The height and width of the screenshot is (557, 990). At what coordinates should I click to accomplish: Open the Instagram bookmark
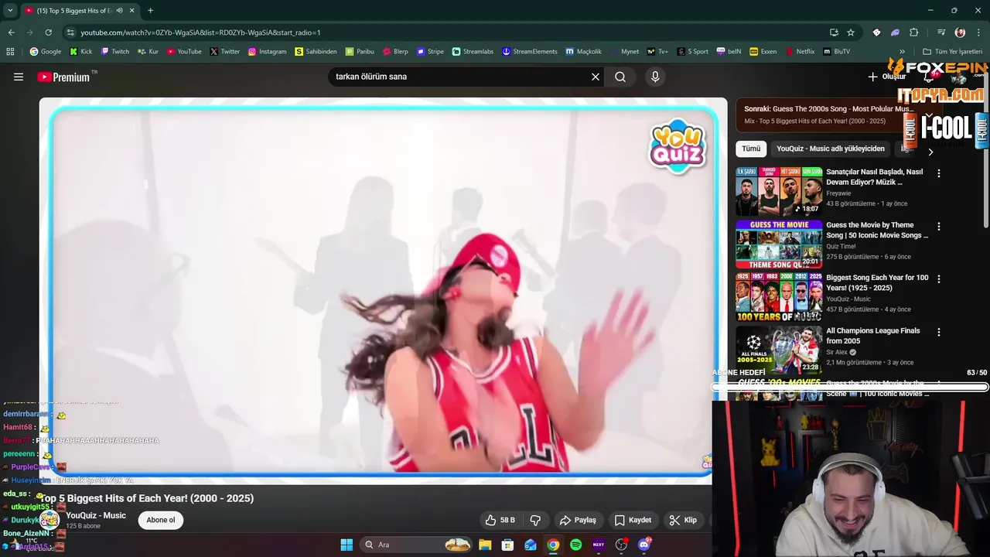[267, 51]
